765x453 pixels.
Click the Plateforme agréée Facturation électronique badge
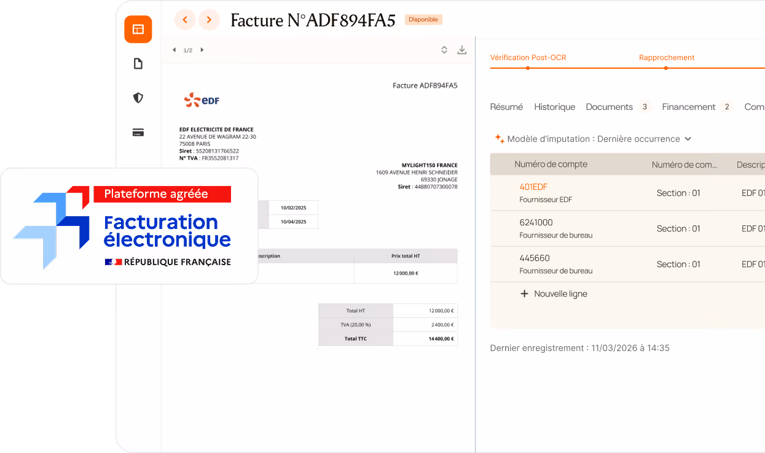click(129, 226)
